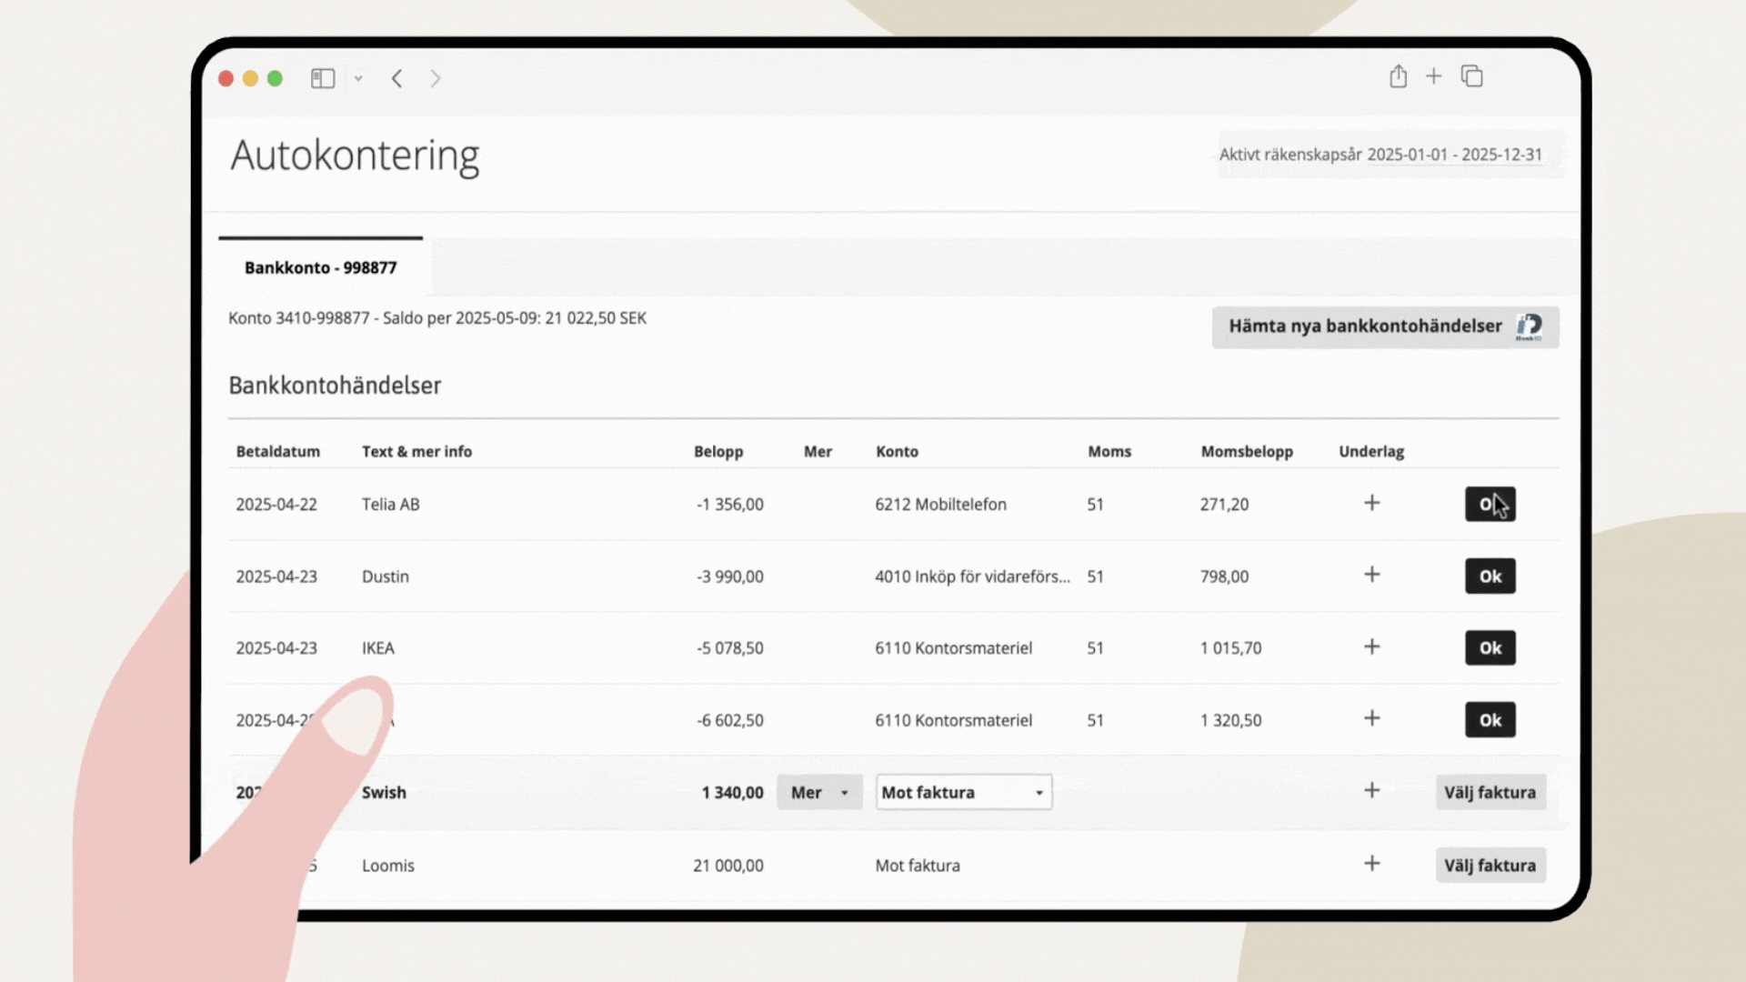Go back with browser back arrow
Screen dimensions: 1746x982
tap(397, 78)
